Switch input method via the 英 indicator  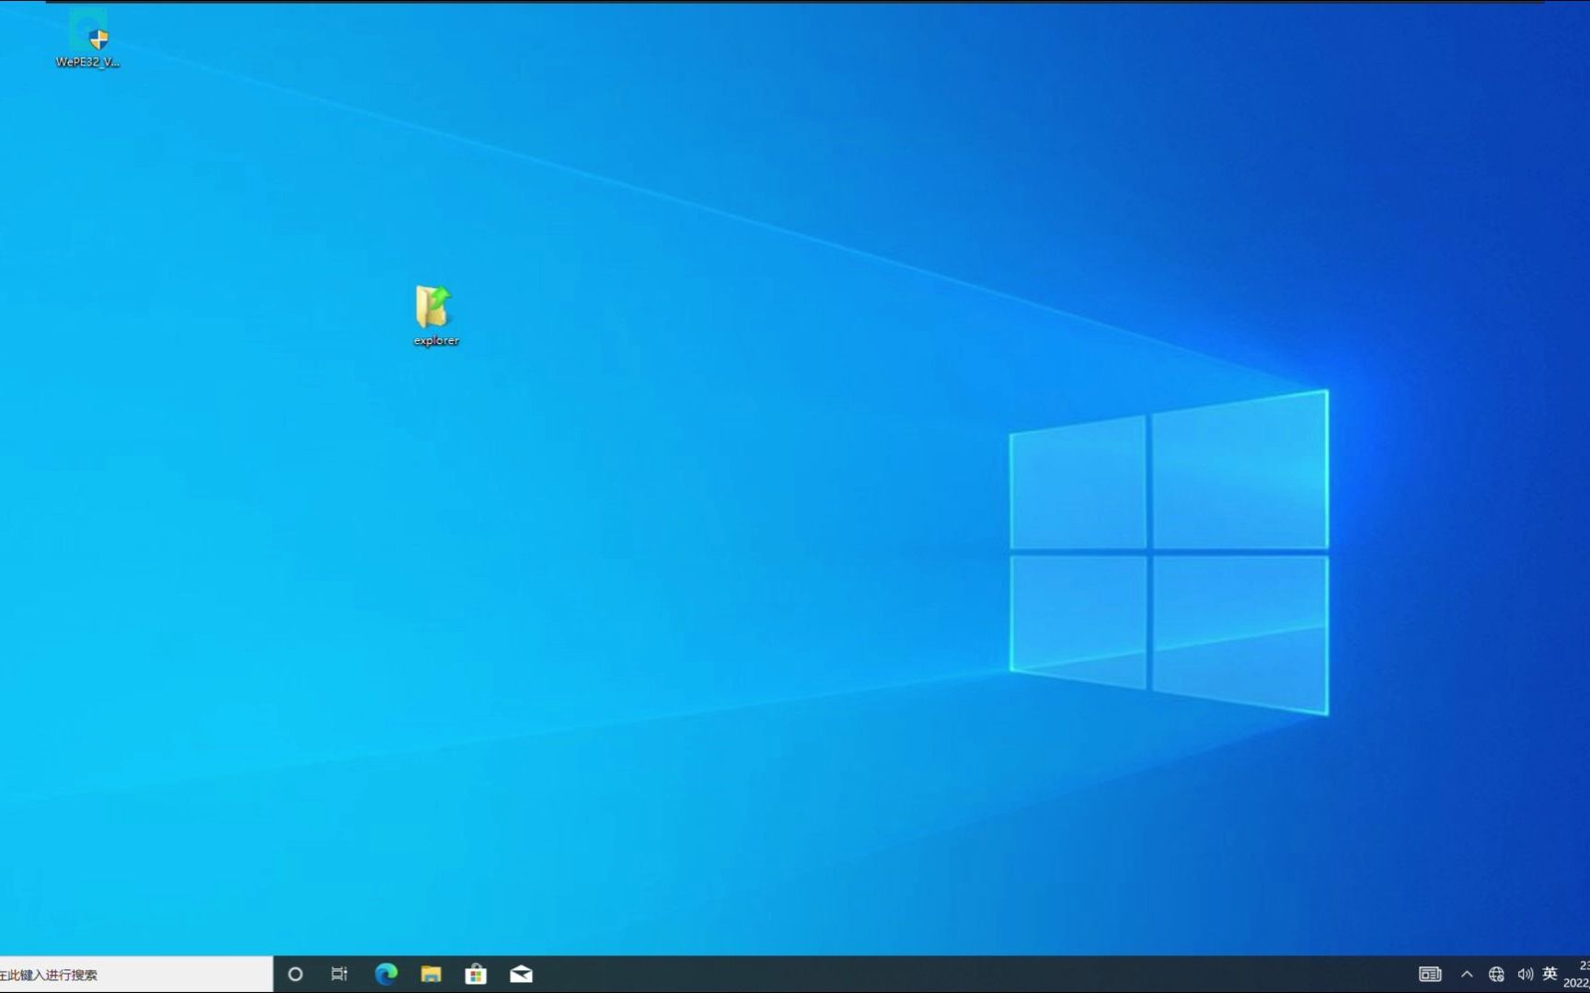point(1551,974)
